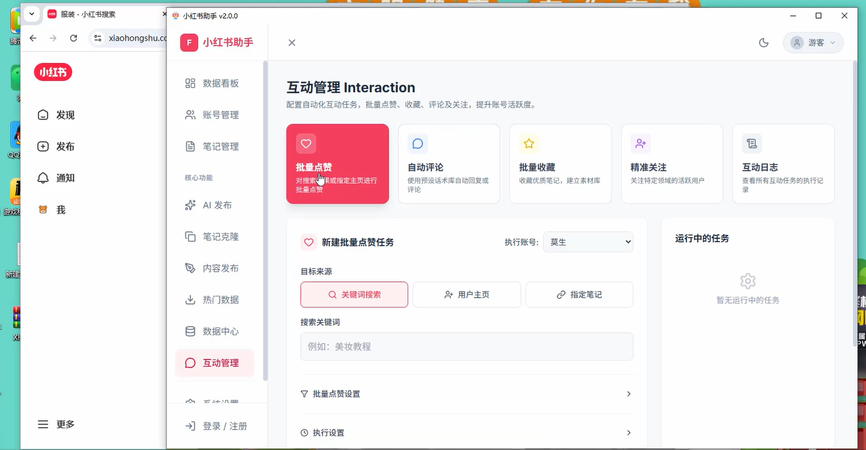
Task: Click the 搜索关键词 input field
Action: (x=467, y=347)
